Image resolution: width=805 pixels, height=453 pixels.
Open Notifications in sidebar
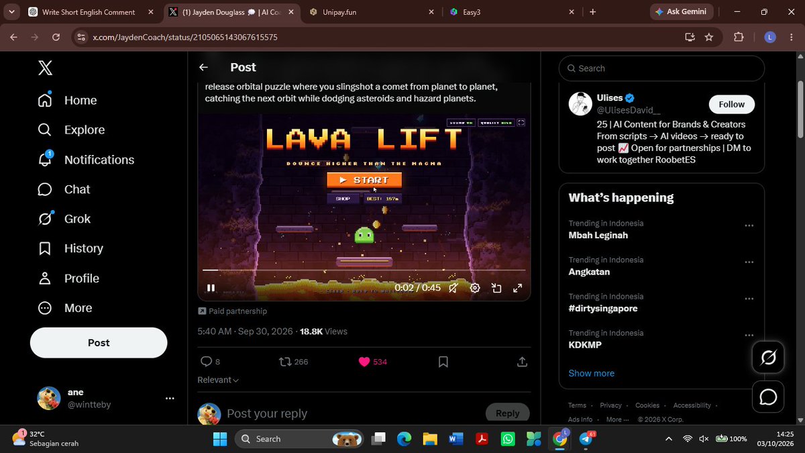click(x=86, y=160)
